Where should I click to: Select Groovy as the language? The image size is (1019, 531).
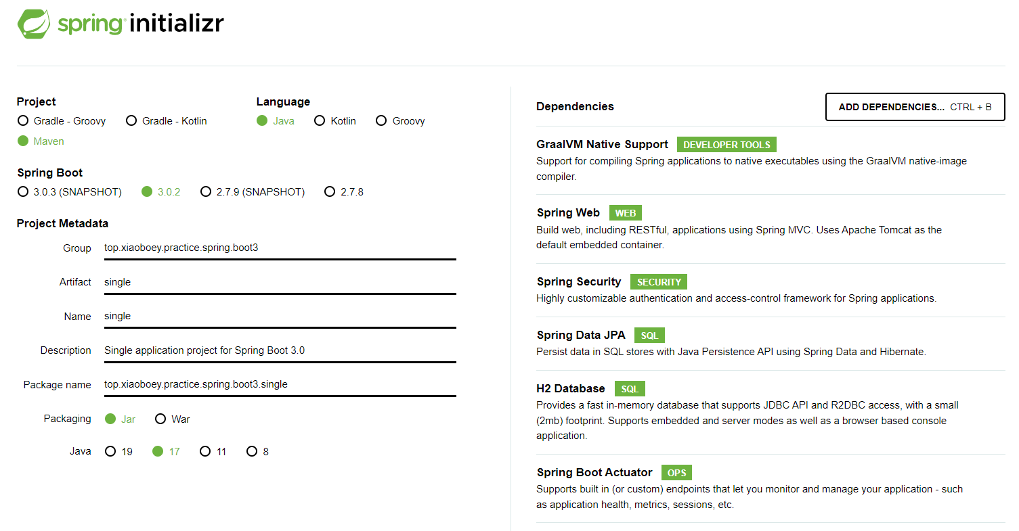click(x=381, y=121)
